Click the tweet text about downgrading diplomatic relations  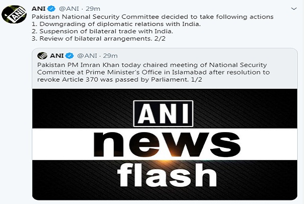[x=116, y=24]
